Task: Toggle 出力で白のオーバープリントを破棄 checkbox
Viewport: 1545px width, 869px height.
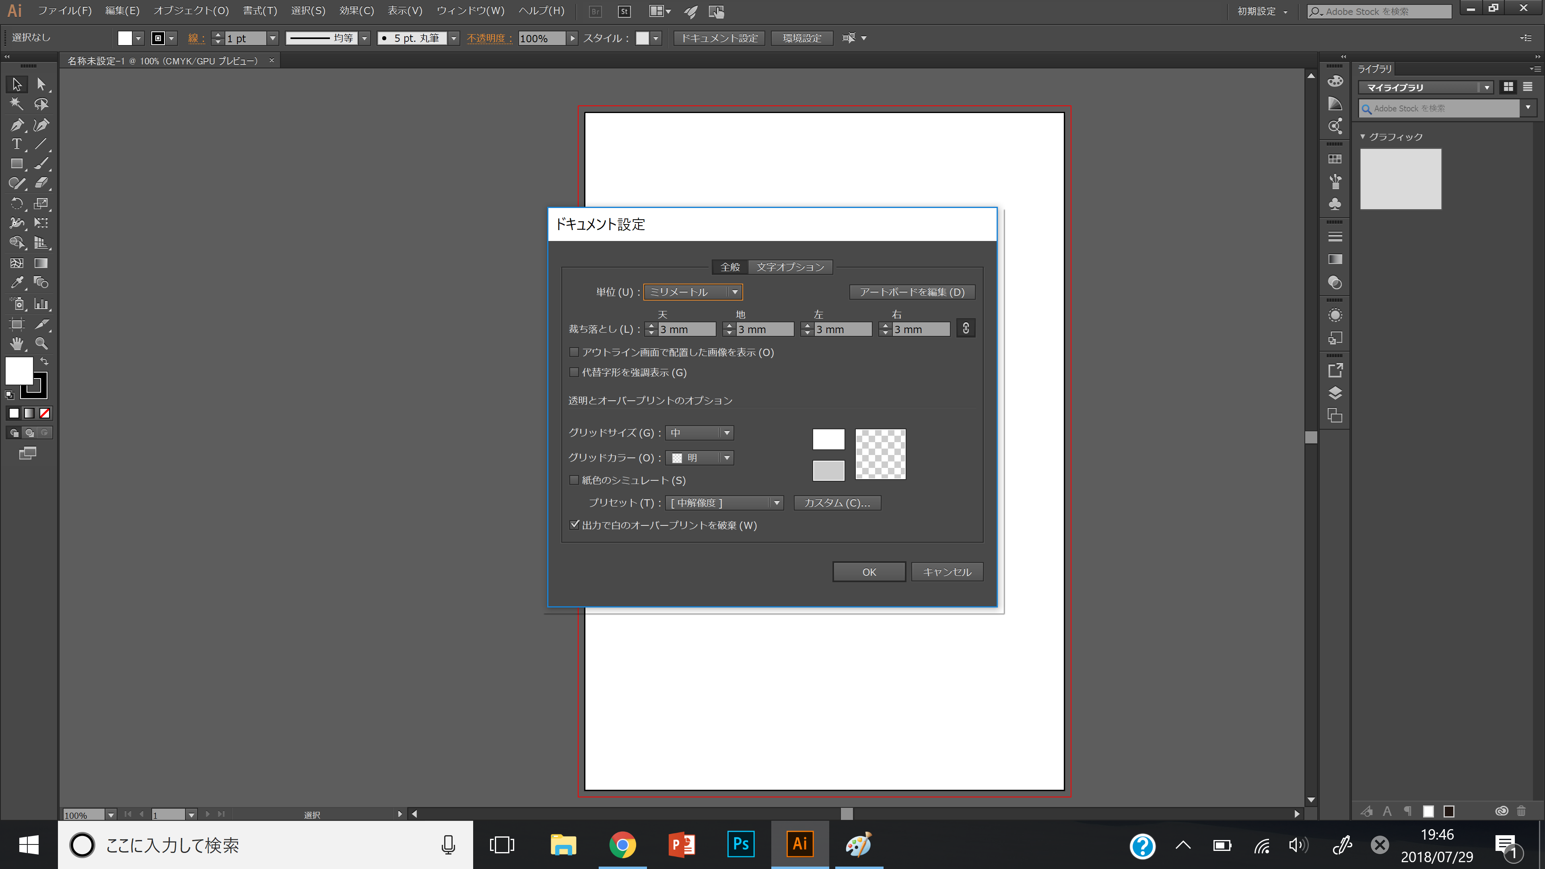Action: (574, 524)
